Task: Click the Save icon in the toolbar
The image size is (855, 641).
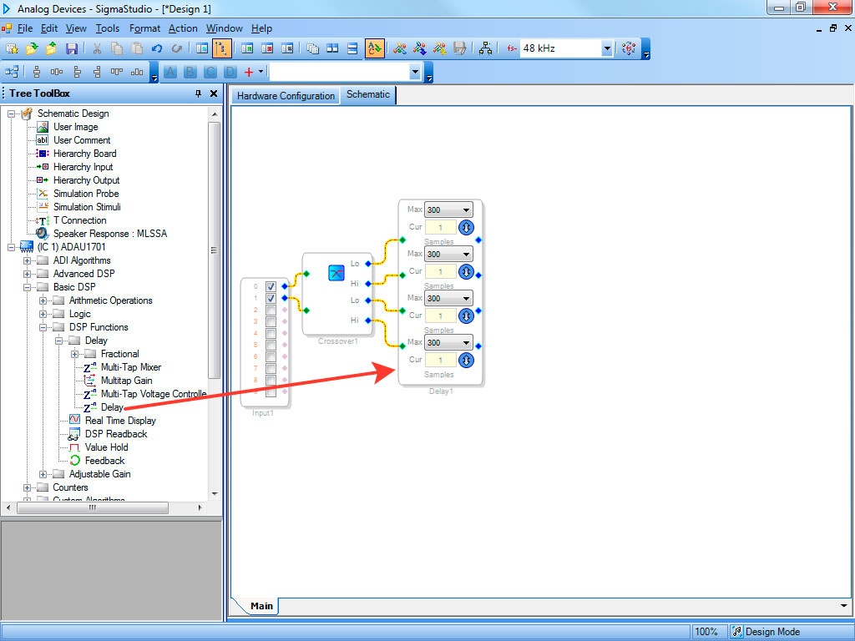Action: click(71, 48)
